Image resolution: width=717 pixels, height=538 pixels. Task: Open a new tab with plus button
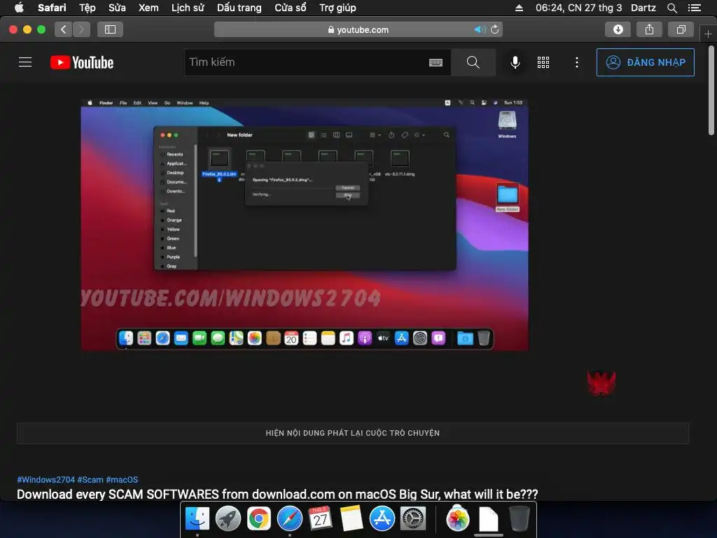pyautogui.click(x=708, y=34)
